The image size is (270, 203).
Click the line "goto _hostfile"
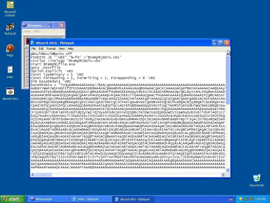(45, 67)
